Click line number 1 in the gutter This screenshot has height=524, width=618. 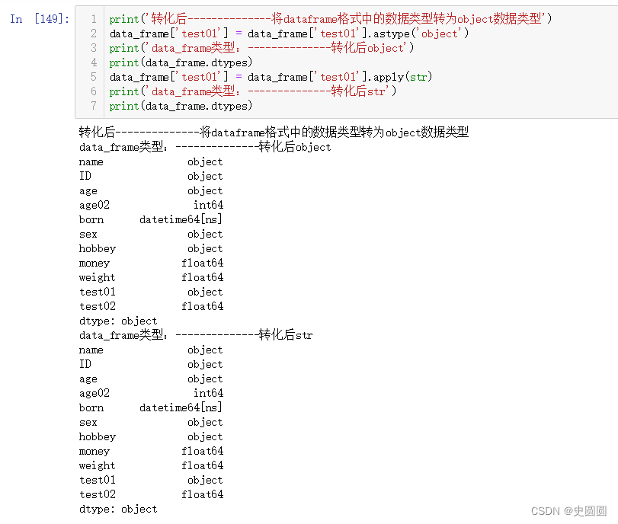tap(93, 19)
